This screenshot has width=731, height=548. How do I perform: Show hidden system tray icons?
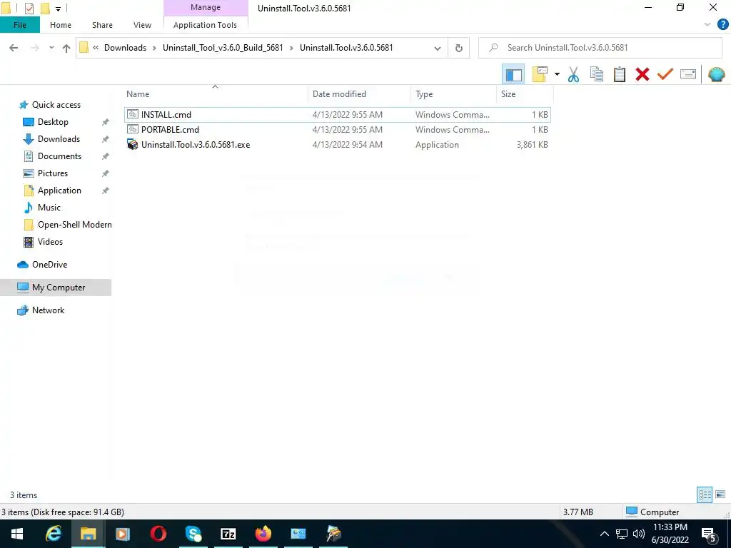[604, 534]
